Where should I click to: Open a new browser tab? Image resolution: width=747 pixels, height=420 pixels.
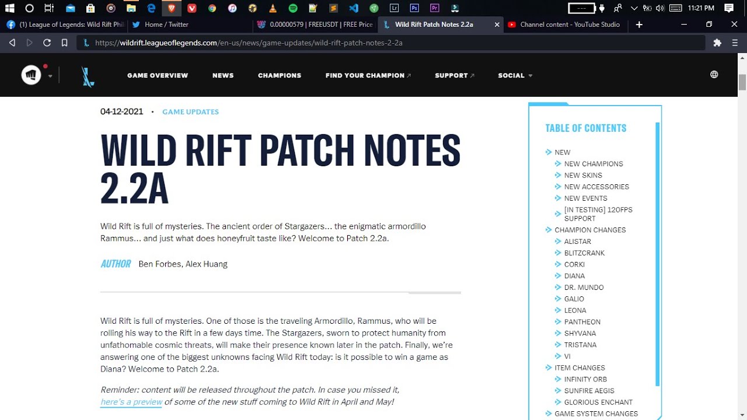[639, 24]
